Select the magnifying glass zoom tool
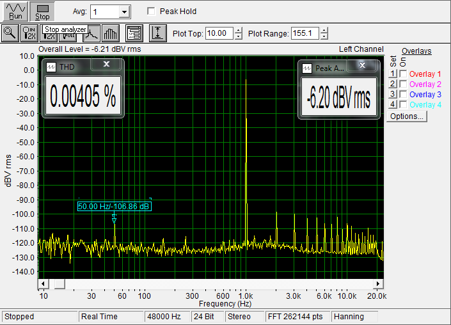 [10, 33]
